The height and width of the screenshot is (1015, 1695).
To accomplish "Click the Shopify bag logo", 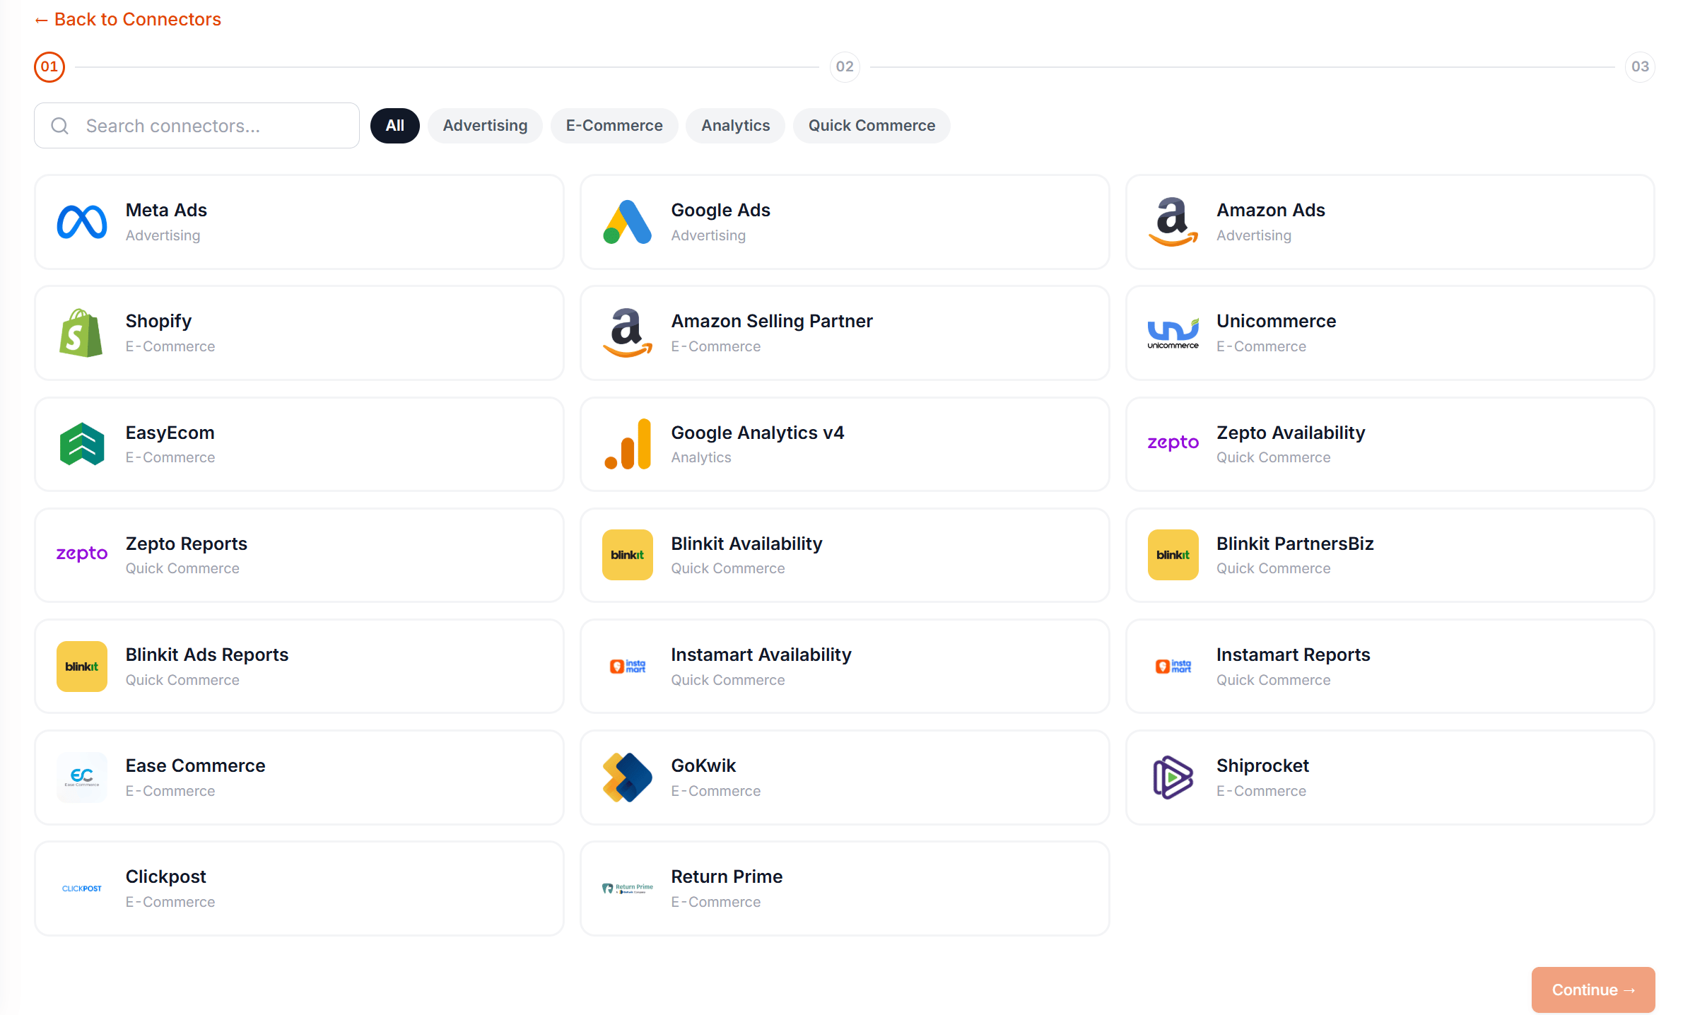I will pyautogui.click(x=82, y=333).
